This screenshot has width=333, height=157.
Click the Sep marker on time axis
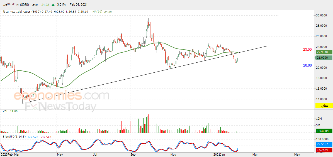point(133,154)
